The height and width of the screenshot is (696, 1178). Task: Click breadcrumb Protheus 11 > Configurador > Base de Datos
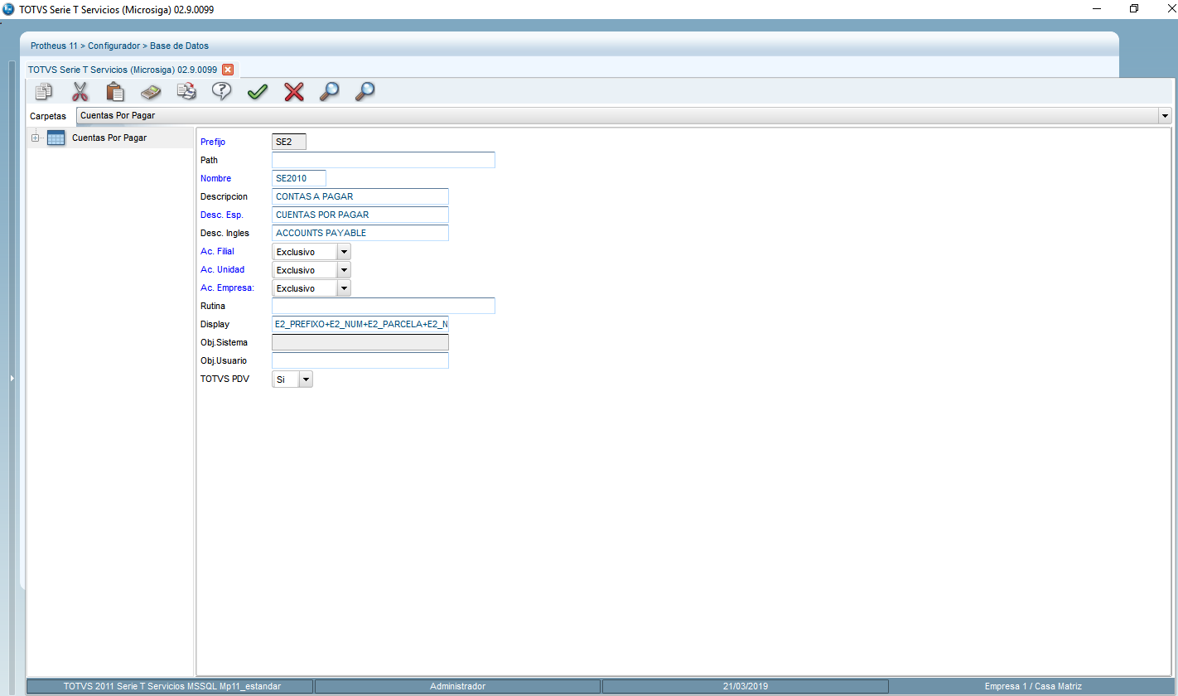[x=120, y=46]
